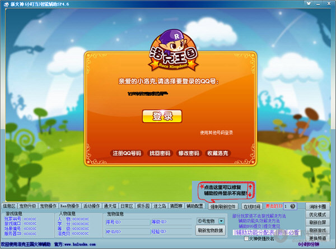The height and width of the screenshot is (249, 336).
Task: Click the 玩家QQ号 value text
Action: click(x=30, y=219)
